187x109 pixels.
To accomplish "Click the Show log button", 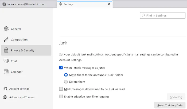I will (x=176, y=97).
